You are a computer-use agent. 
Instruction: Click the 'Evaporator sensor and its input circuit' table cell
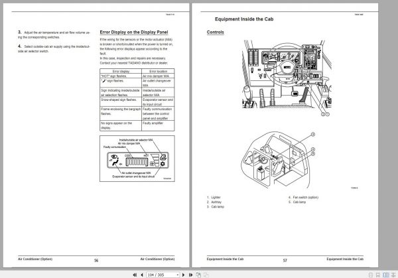(158, 102)
